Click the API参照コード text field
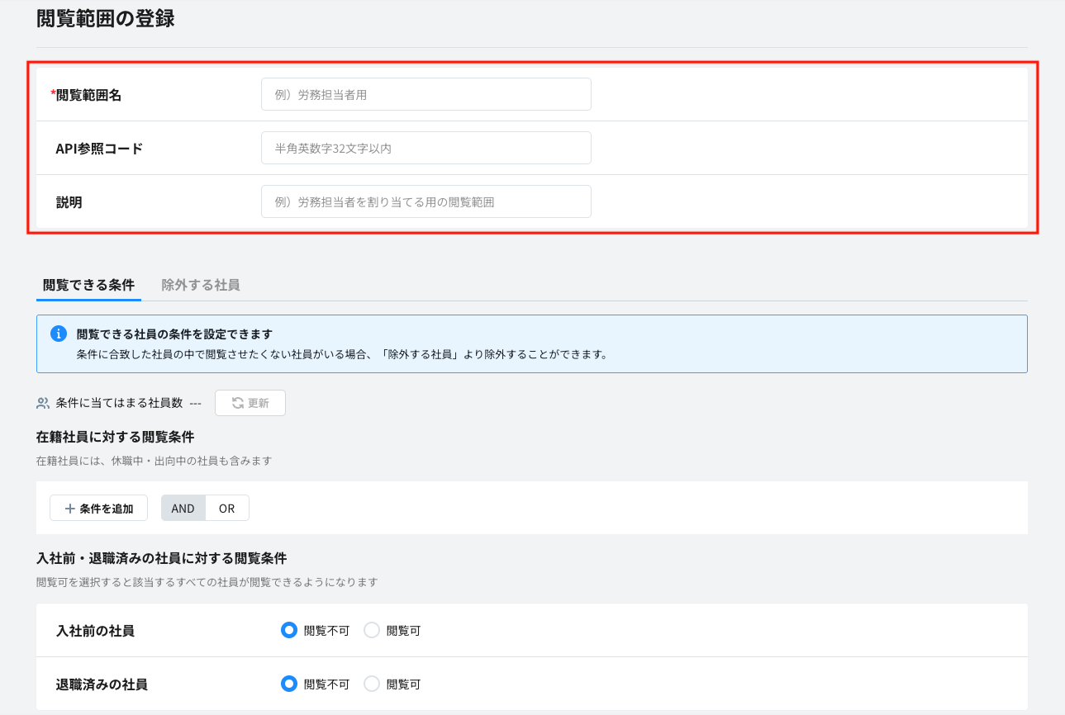Viewport: 1065px width, 715px height. [x=426, y=149]
